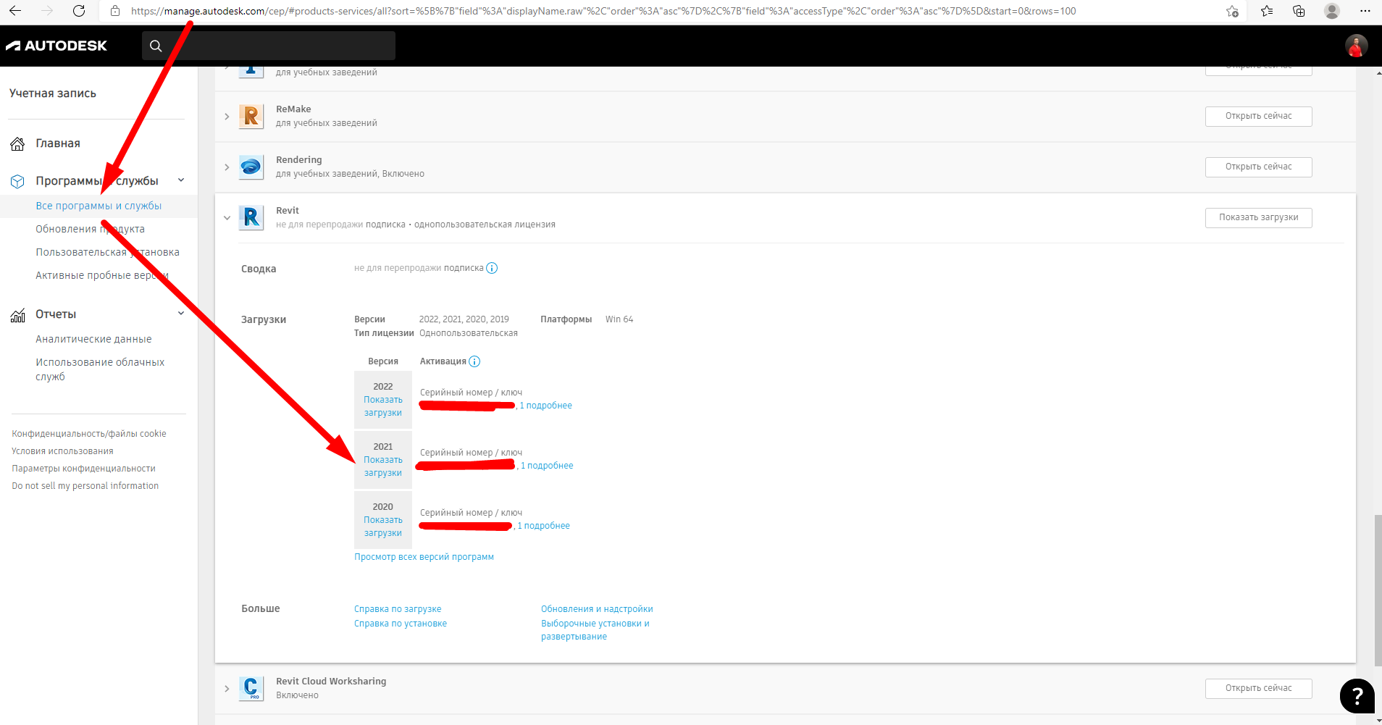Click Показать загрузки button for Revit

click(1258, 217)
